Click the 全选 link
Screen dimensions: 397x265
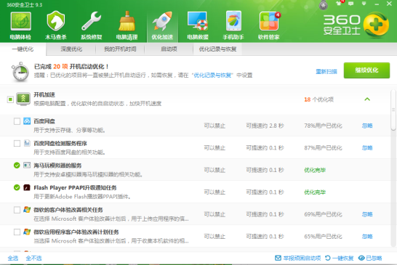[x=13, y=258]
